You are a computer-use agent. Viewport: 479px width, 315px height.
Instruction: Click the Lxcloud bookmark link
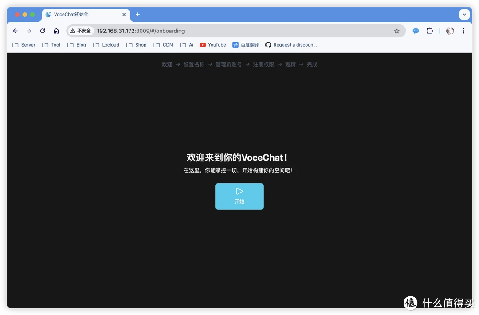click(x=106, y=44)
